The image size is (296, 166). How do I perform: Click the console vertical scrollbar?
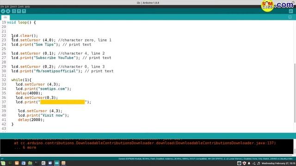point(295,151)
